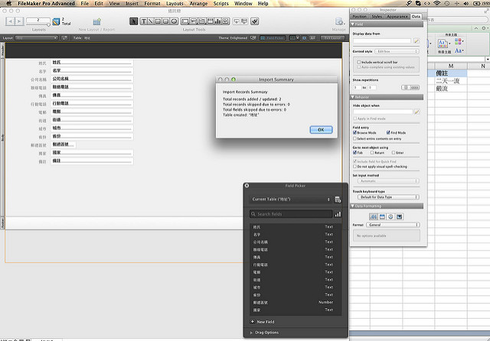The image size is (490, 341).
Task: Click the Exit Layout button
Action: coord(329,37)
